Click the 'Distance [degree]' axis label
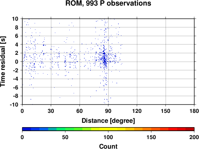This screenshot has height=149, width=199. [108, 121]
